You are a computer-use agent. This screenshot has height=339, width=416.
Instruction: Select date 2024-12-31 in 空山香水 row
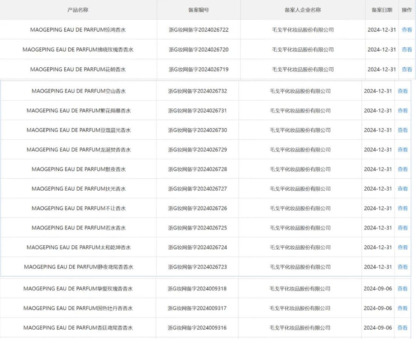(378, 91)
